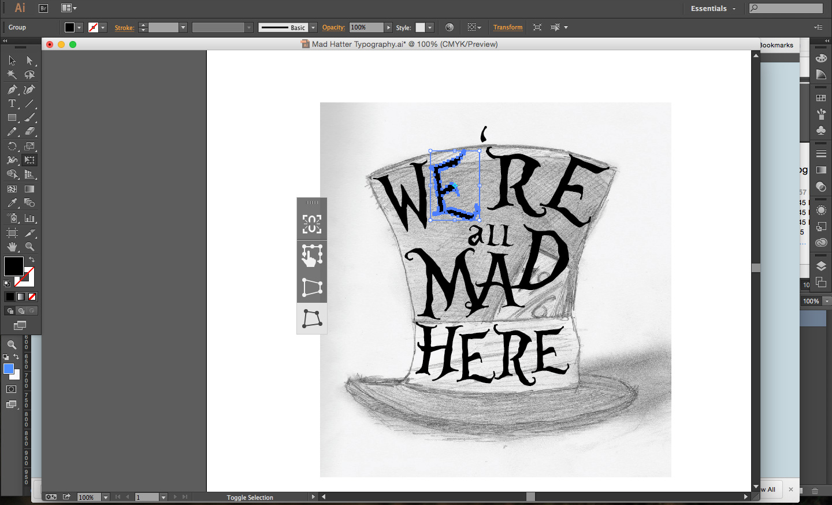
Task: Open the Layers panel from the right dock
Action: pyautogui.click(x=821, y=266)
